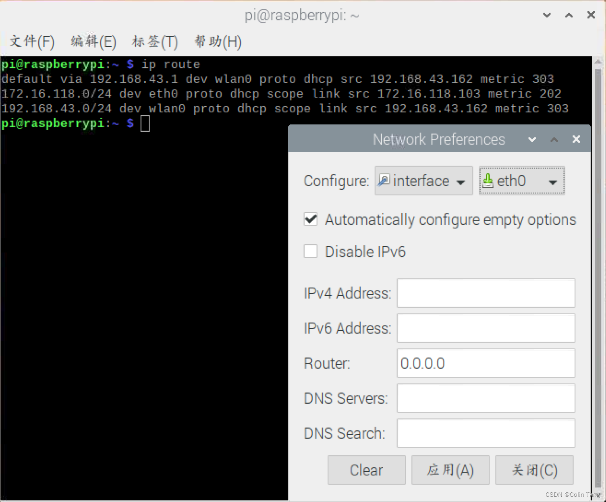
Task: Click the wrench icon beside interface
Action: tap(384, 180)
